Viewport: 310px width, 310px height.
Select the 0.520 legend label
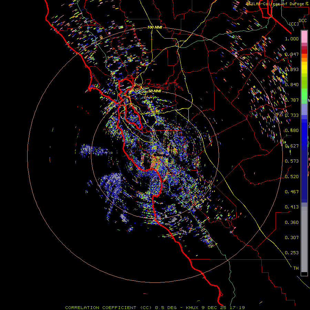coord(292,177)
